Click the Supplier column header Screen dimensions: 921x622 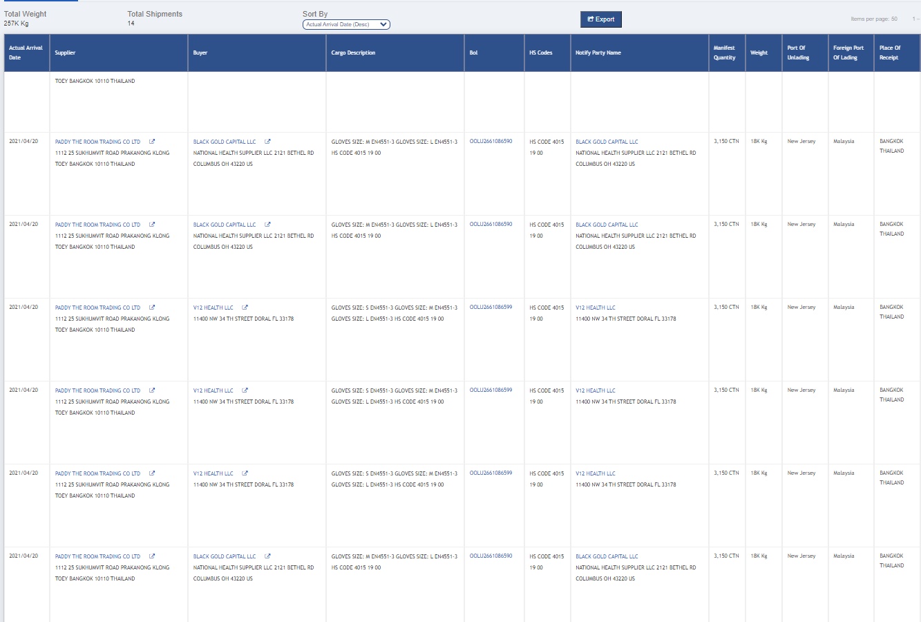click(x=65, y=53)
